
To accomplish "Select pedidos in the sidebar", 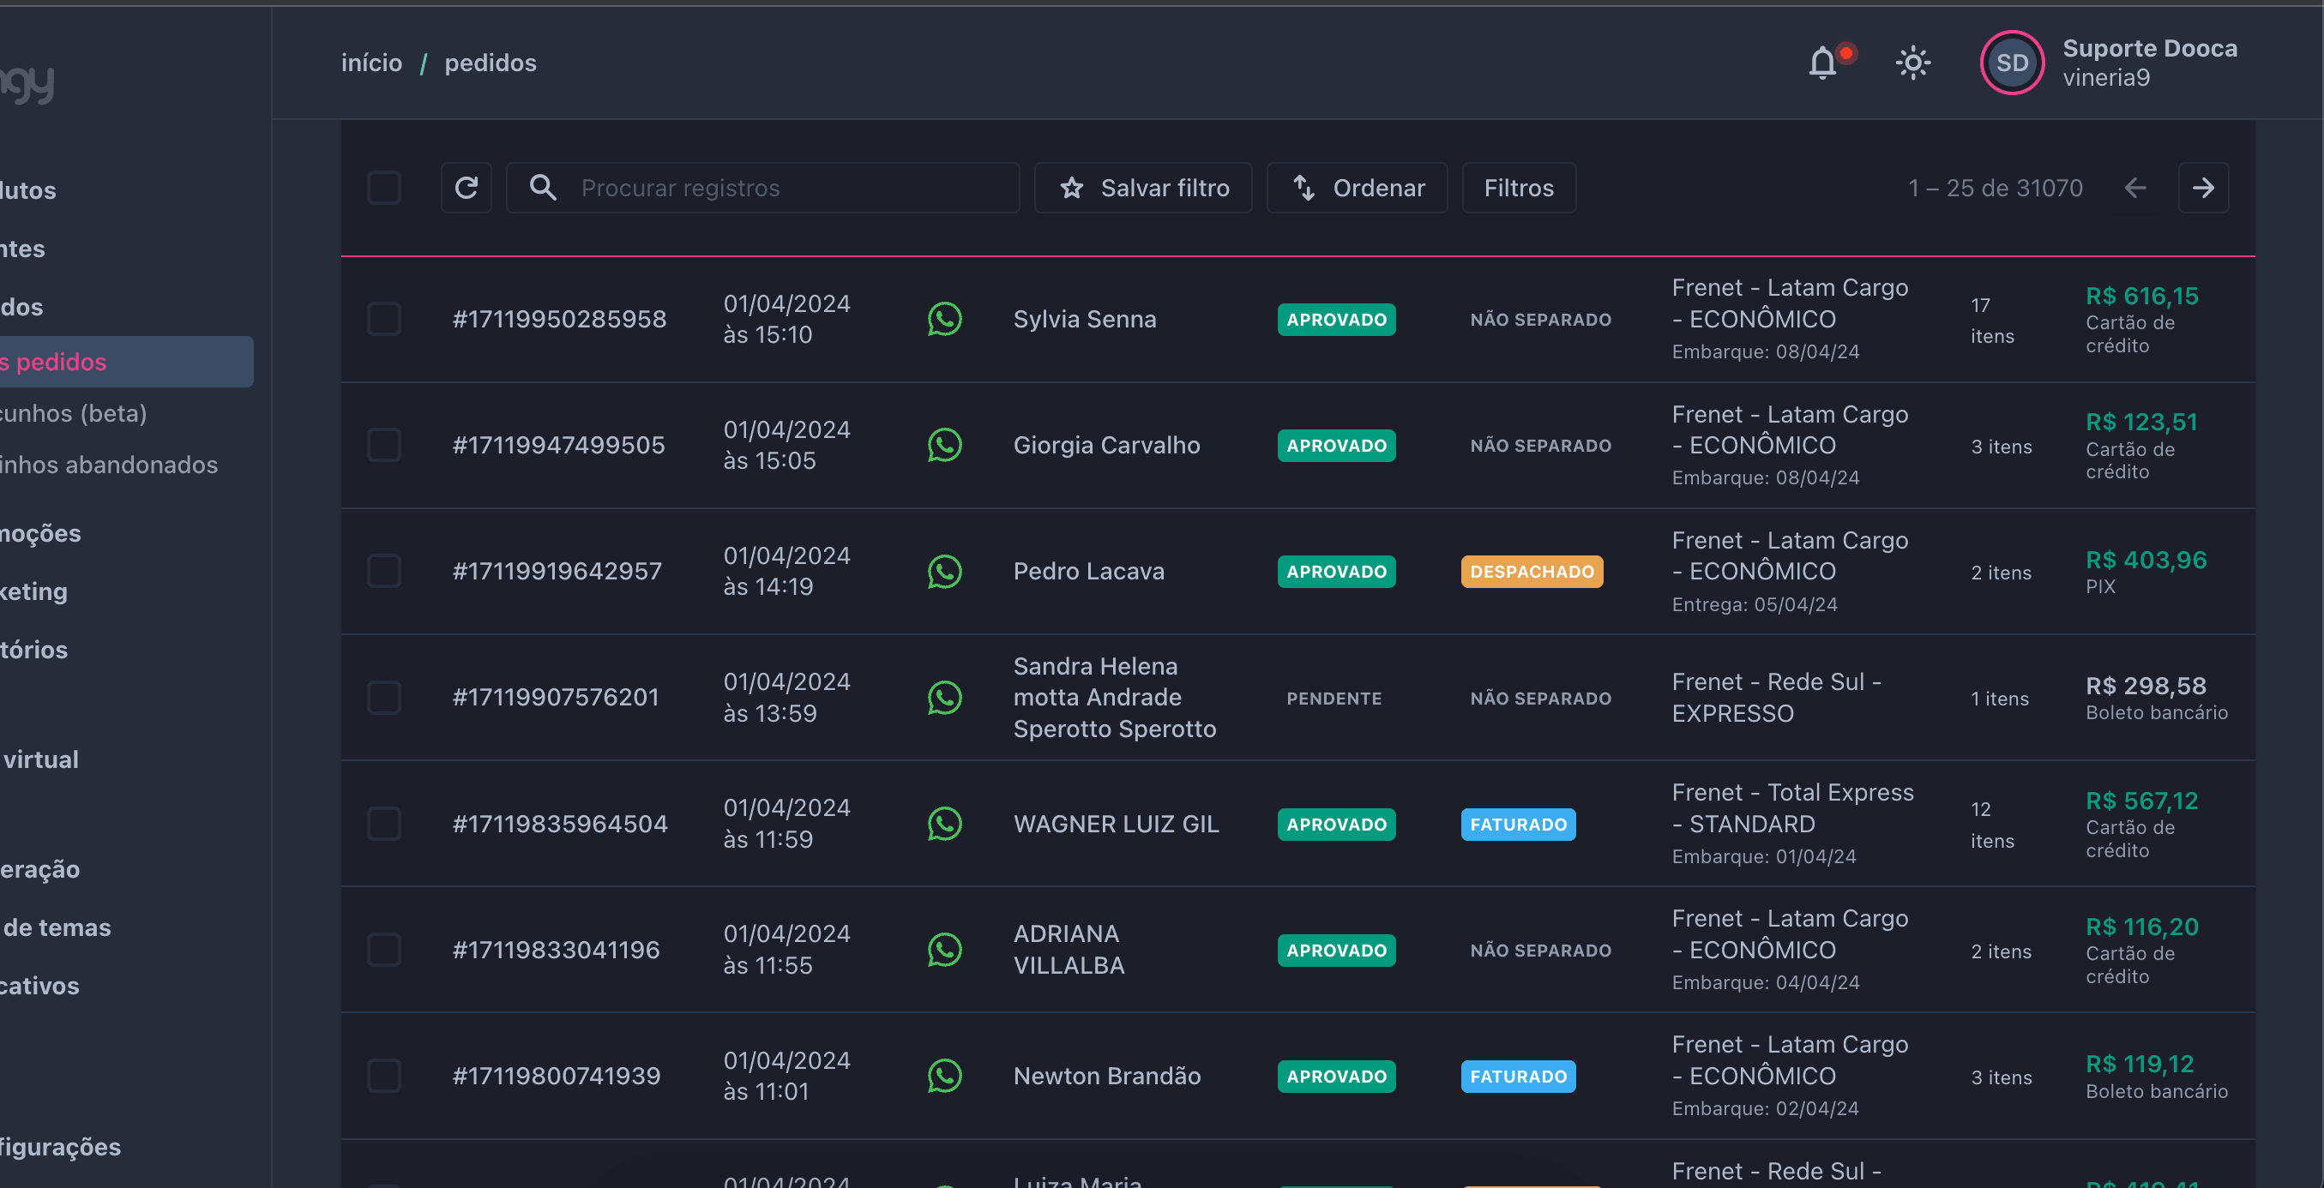I will pyautogui.click(x=126, y=362).
